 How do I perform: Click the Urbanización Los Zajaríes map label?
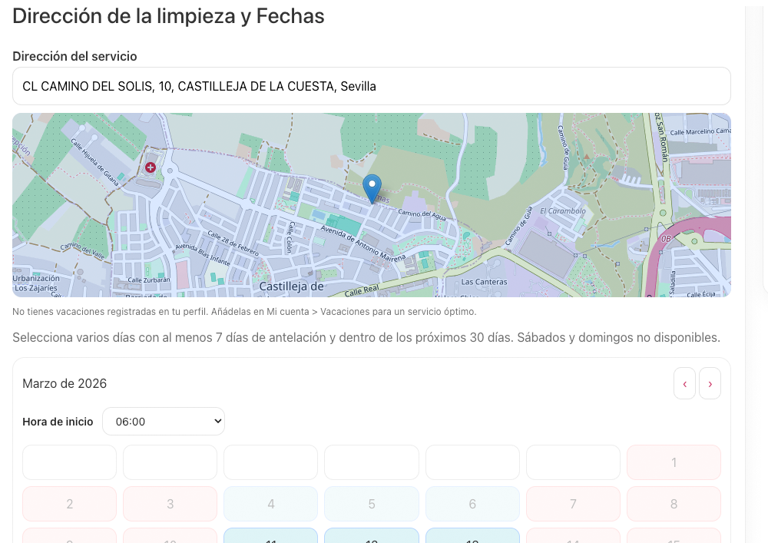tap(36, 283)
